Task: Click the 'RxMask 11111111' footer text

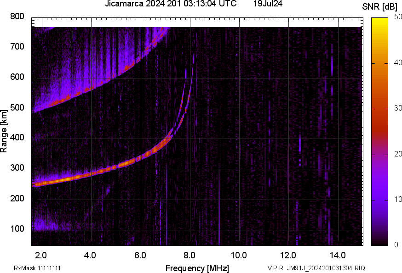Action: pos(37,268)
